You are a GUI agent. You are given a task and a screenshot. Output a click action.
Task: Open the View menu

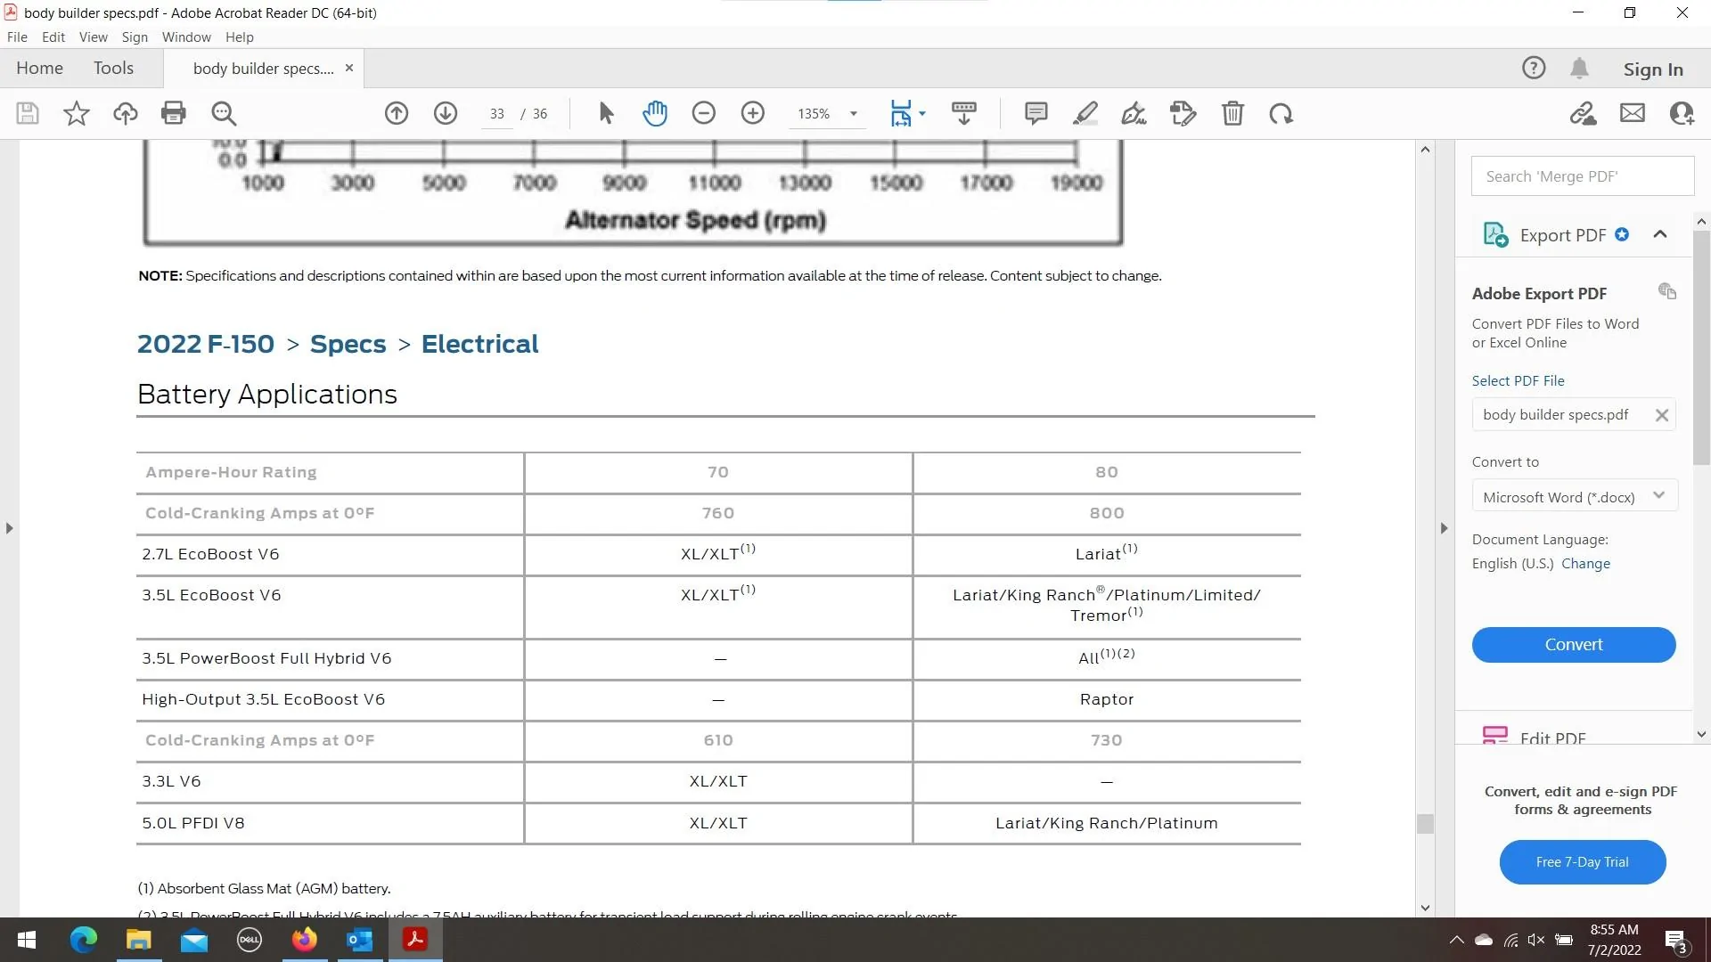93,37
